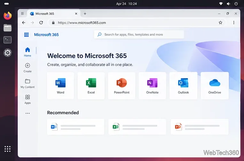
Task: Open volume control in top bar
Action: click(x=228, y=4)
